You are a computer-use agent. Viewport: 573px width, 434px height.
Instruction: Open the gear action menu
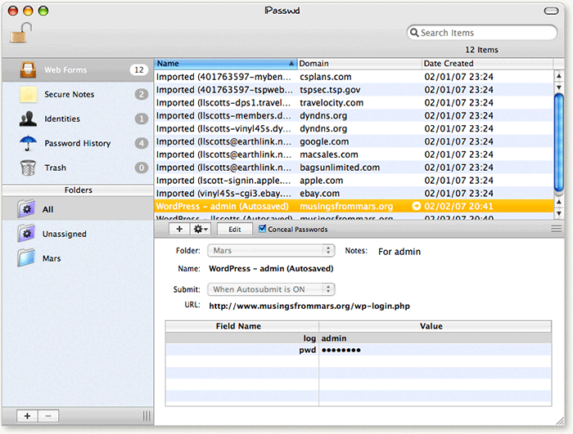pos(201,229)
